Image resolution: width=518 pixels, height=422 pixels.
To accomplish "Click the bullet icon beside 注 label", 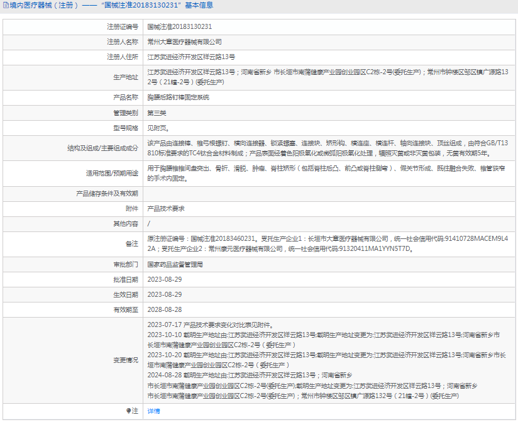I will (128, 411).
